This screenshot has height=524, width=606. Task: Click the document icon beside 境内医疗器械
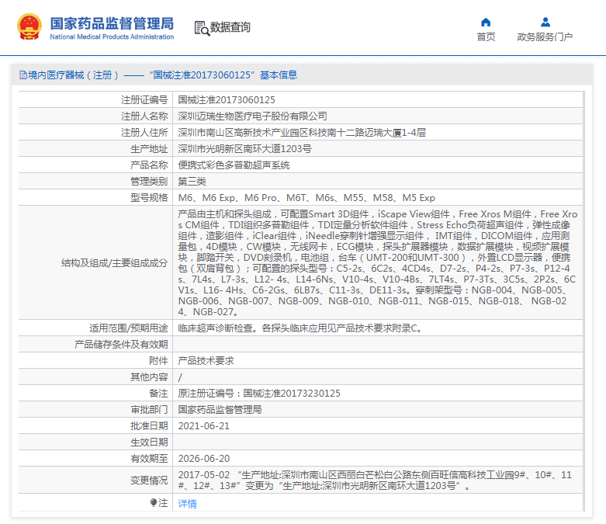coord(23,75)
